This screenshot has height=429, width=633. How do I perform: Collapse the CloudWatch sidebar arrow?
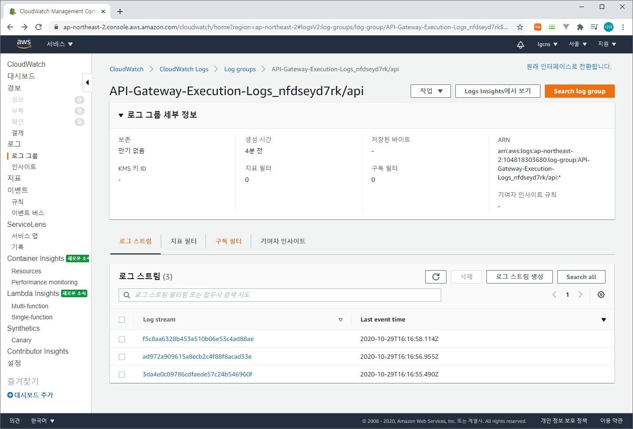tap(87, 82)
